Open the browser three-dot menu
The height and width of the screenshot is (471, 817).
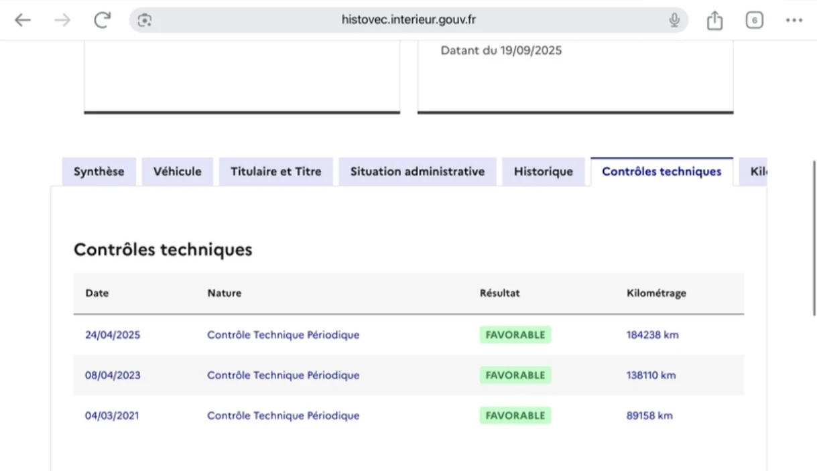(x=794, y=20)
